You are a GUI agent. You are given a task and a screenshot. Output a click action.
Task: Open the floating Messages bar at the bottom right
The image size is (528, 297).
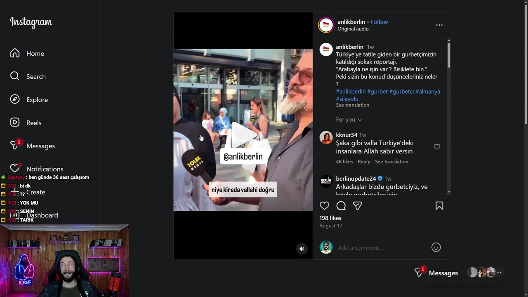pyautogui.click(x=459, y=273)
